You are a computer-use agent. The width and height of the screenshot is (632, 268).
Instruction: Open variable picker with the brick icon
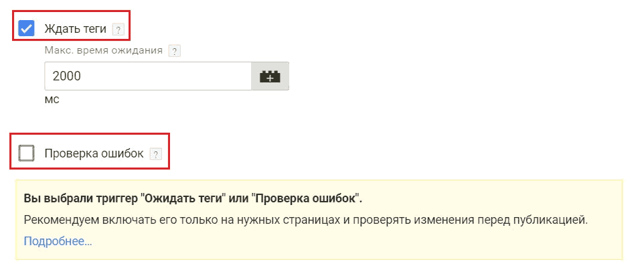coord(270,76)
